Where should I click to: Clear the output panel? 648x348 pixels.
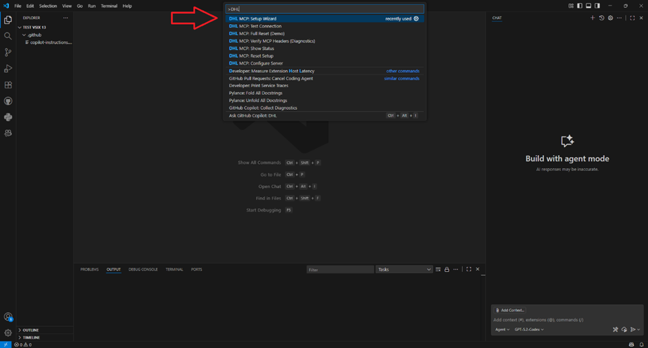coord(438,270)
